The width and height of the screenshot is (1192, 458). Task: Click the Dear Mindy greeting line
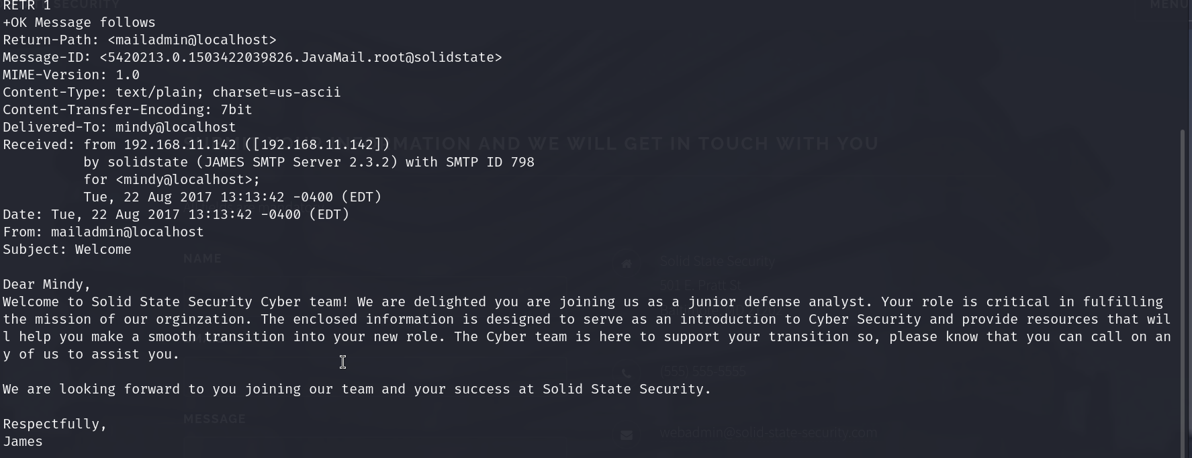46,285
